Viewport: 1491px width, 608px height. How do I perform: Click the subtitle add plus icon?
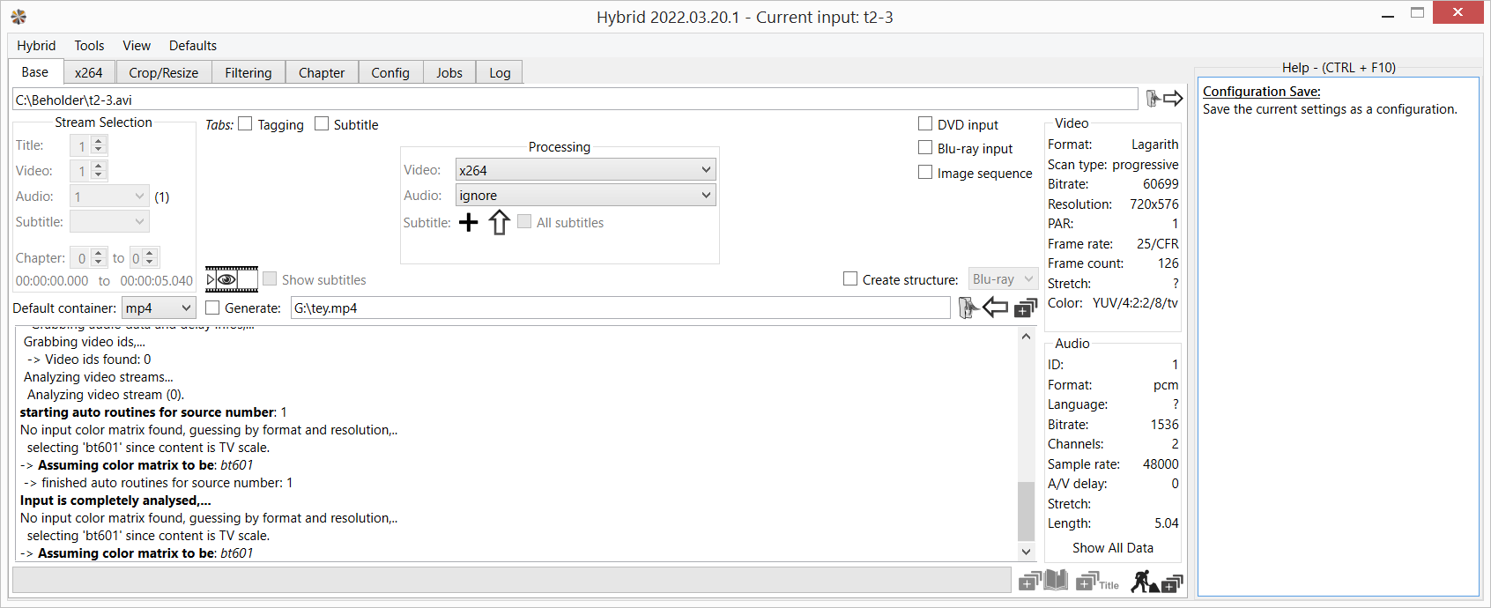pos(469,222)
